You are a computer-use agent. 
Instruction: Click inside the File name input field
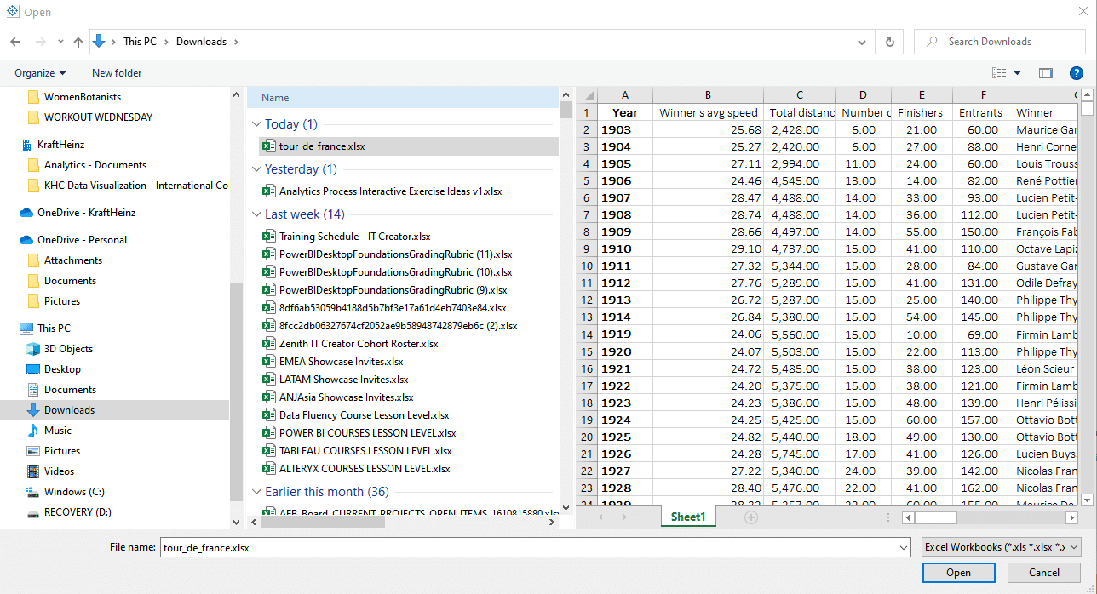point(511,546)
